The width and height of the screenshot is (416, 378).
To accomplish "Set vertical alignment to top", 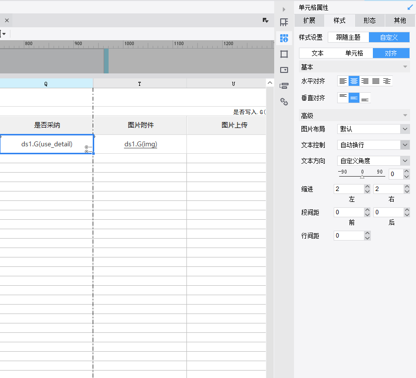I will tap(343, 98).
